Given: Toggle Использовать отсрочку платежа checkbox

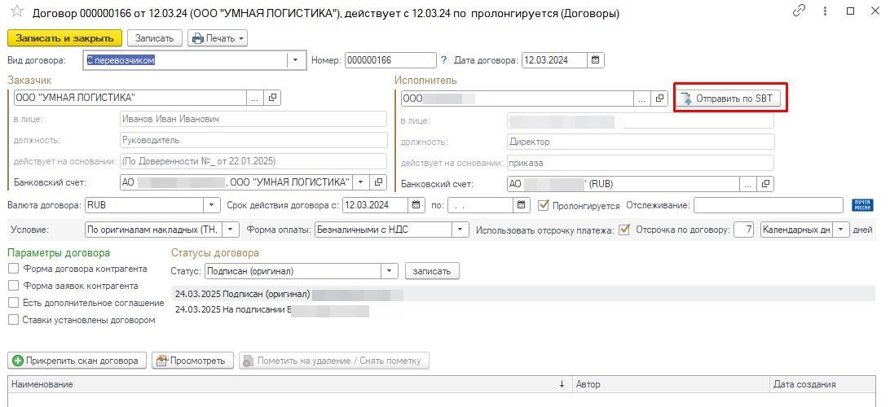Looking at the screenshot, I should [x=624, y=230].
